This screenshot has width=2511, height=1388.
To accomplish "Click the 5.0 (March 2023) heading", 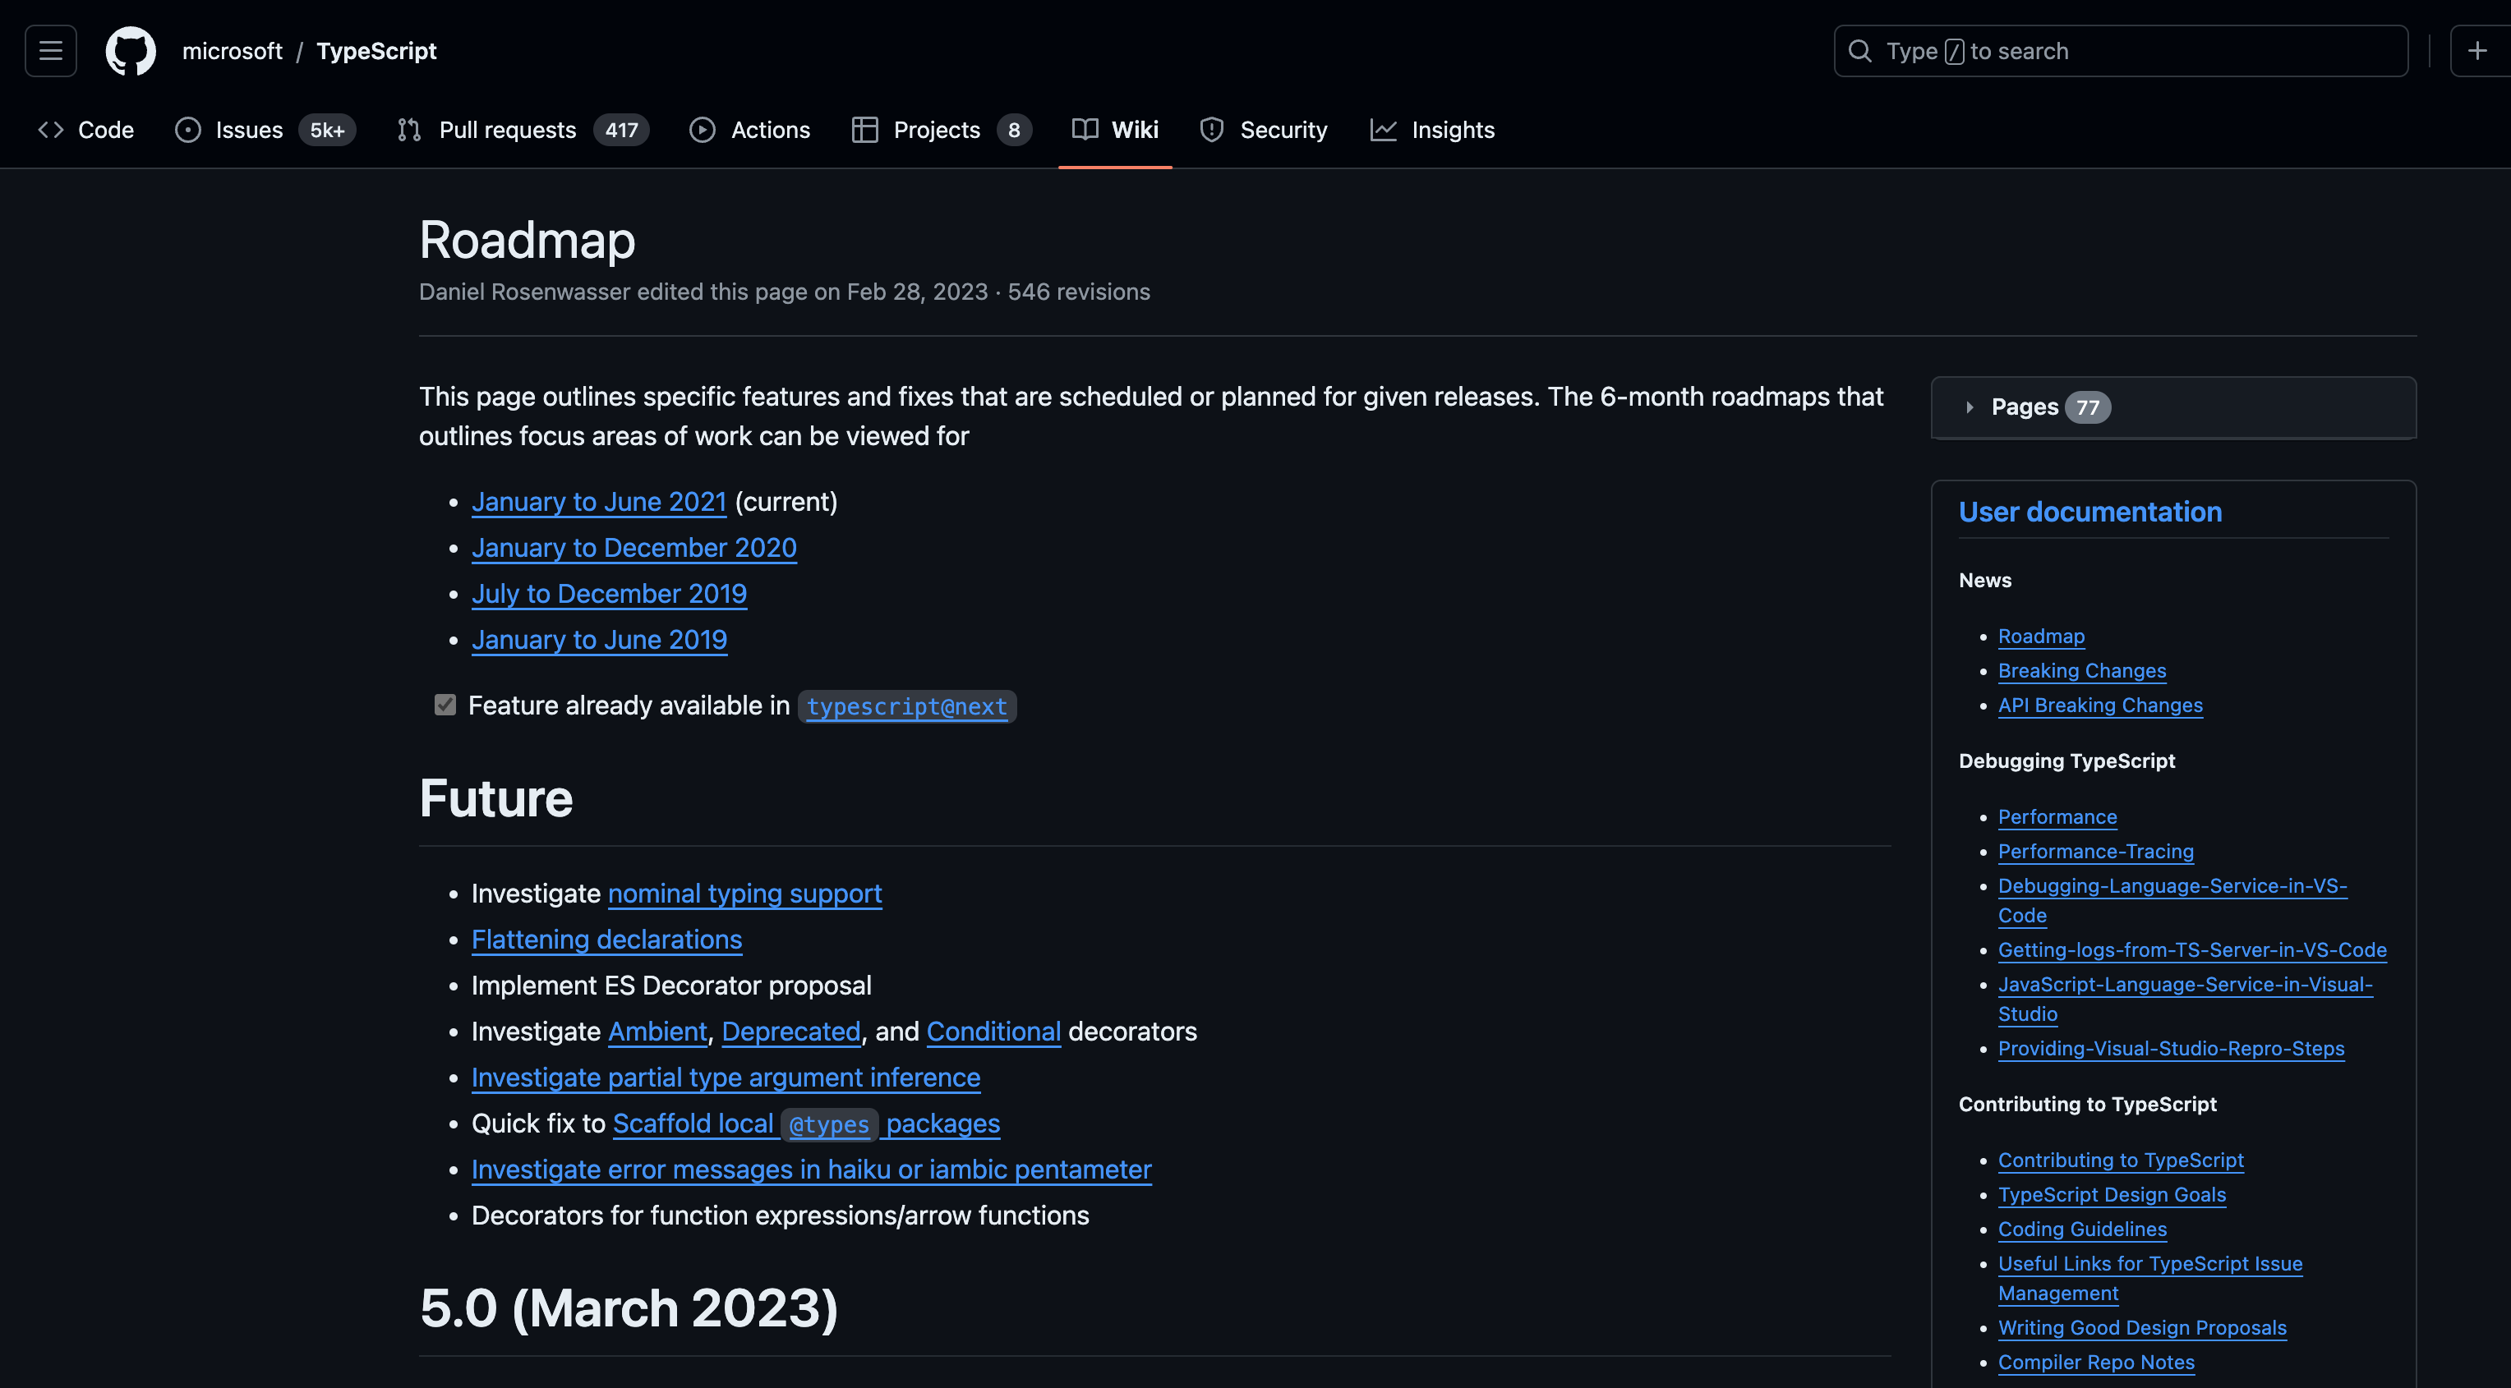I will tap(629, 1308).
